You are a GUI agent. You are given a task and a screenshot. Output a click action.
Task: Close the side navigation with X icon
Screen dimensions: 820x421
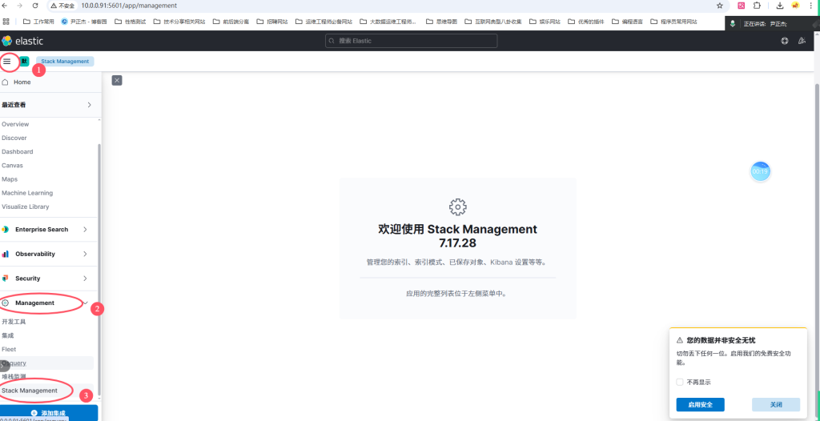point(117,80)
